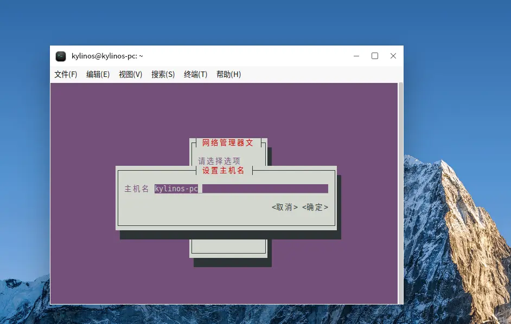
Task: Close the terminal window
Action: point(393,56)
